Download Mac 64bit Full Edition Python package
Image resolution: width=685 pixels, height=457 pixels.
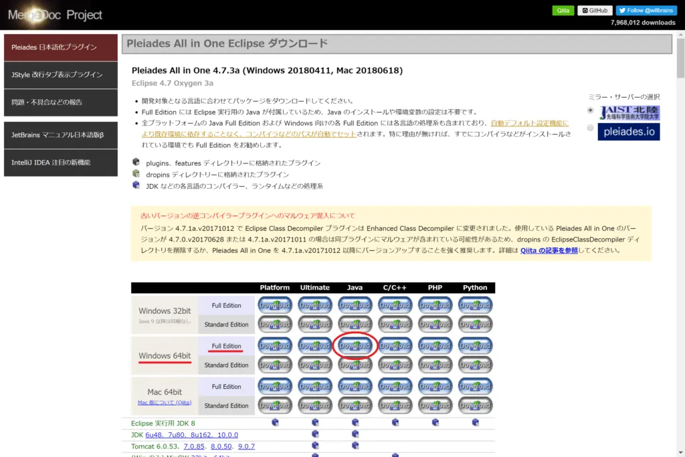click(476, 386)
